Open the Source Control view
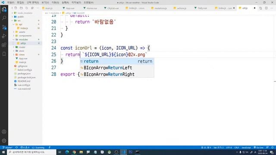276x155 pixels. [x=4, y=27]
